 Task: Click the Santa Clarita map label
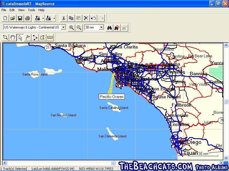tap(124, 47)
